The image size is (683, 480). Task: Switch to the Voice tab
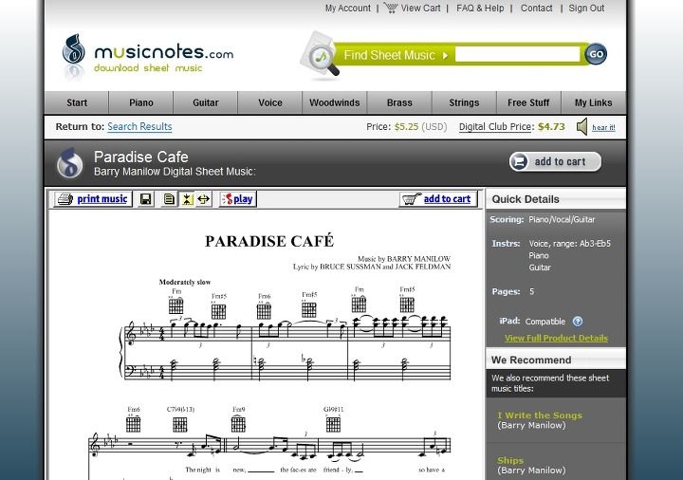click(270, 102)
